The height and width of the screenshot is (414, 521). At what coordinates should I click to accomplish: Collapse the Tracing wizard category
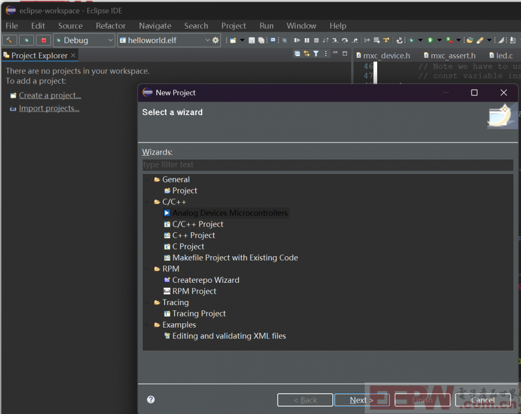click(147, 303)
